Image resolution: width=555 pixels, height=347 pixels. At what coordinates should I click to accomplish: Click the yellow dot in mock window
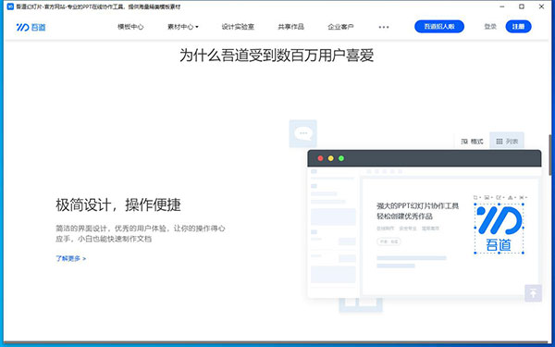tap(331, 158)
